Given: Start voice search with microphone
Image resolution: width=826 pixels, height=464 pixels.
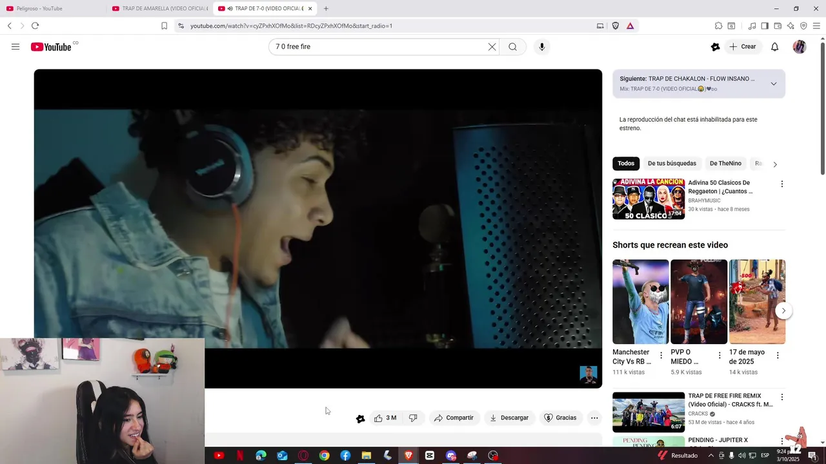Looking at the screenshot, I should pos(541,46).
